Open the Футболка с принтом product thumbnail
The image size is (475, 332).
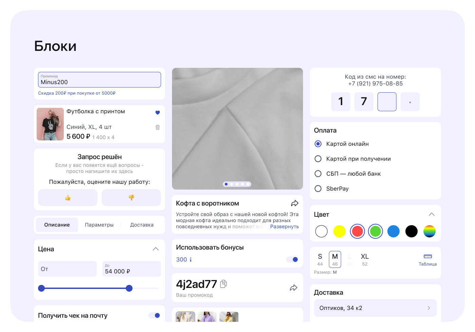50,124
